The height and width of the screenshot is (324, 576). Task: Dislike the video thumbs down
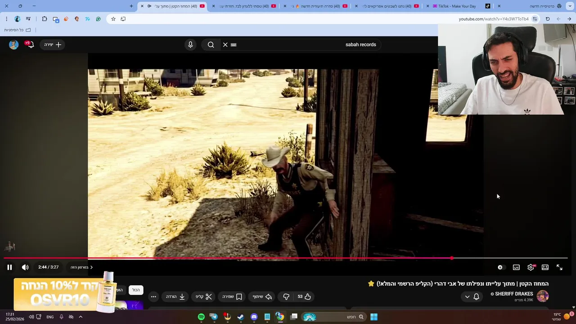click(286, 297)
